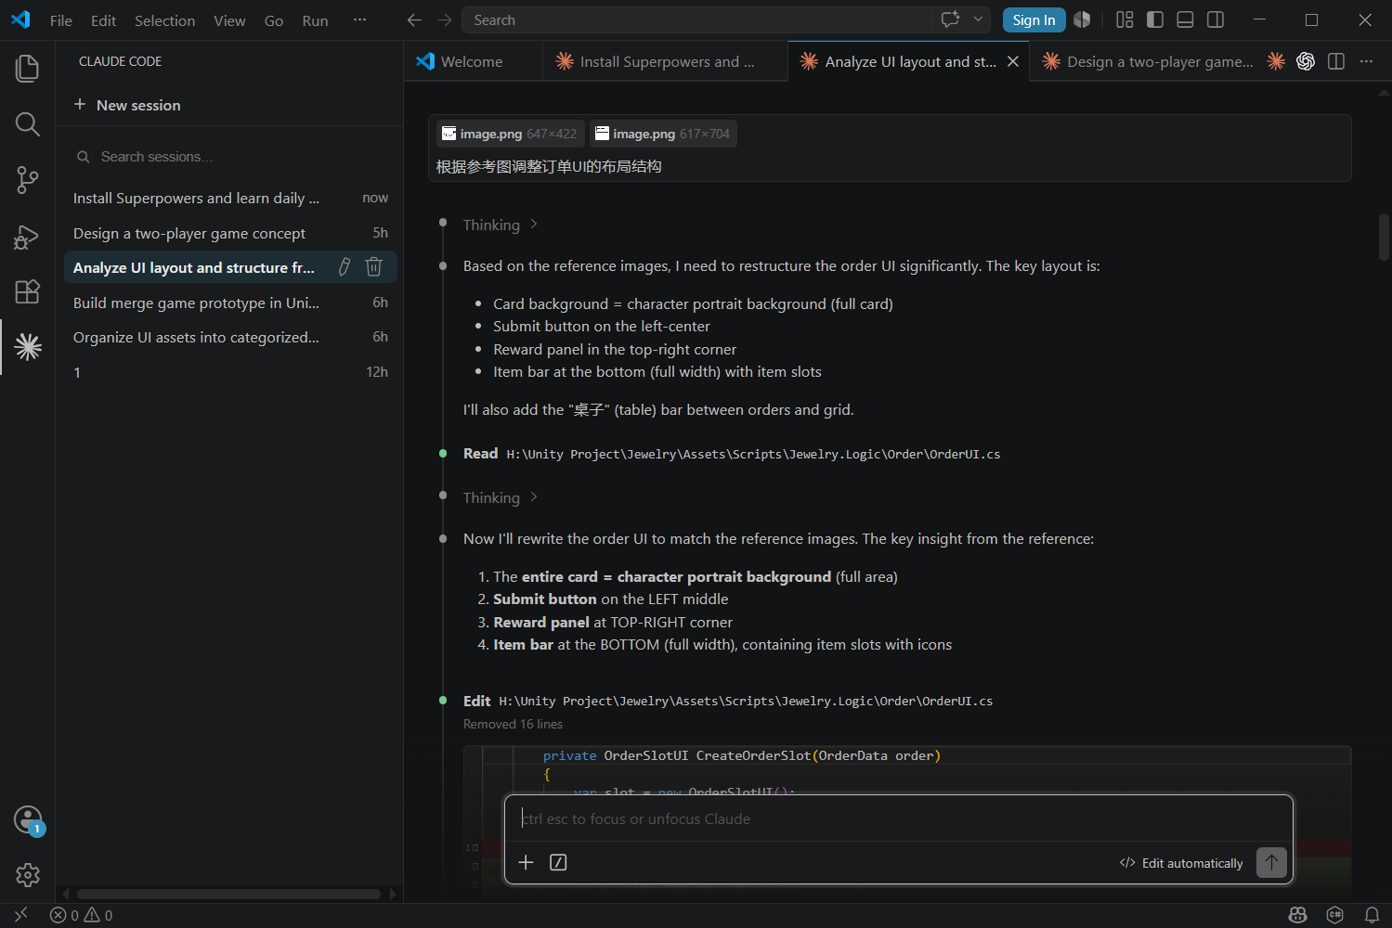Close the Analyze UI layout tab
This screenshot has height=928, width=1392.
coord(1013,61)
